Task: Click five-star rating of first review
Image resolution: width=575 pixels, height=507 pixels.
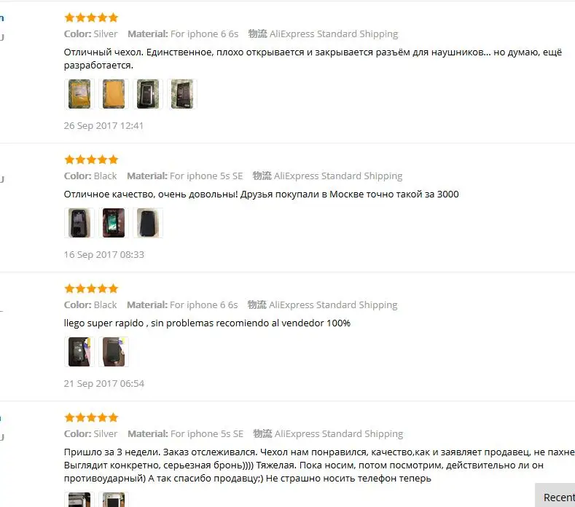Action: coord(91,17)
